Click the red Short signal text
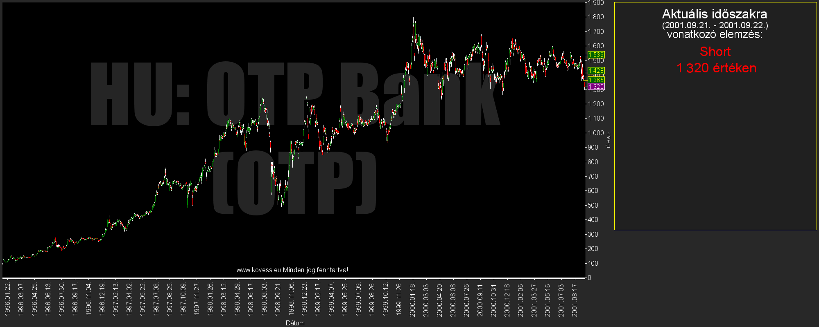Screen dimensions: 819x327 [x=715, y=52]
